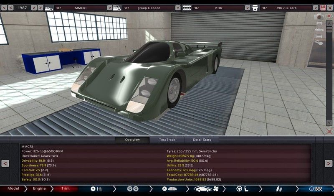Open the MMCRI car model dropdown
This screenshot has width=334, height=196.
[109, 8]
